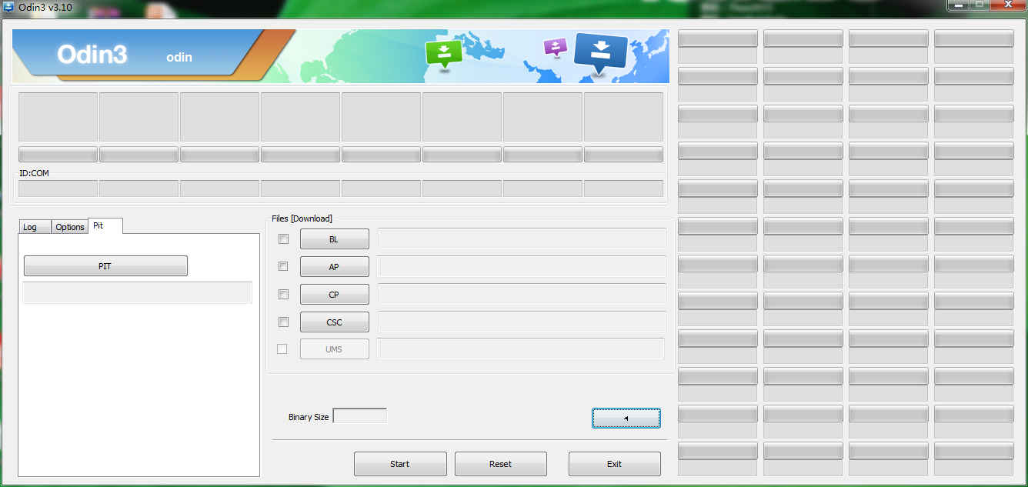
Task: Switch to the Log tab
Action: (x=30, y=227)
